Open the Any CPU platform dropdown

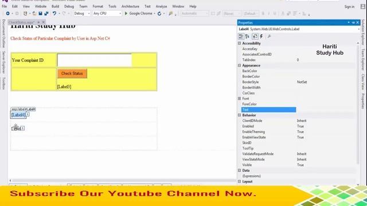point(107,14)
